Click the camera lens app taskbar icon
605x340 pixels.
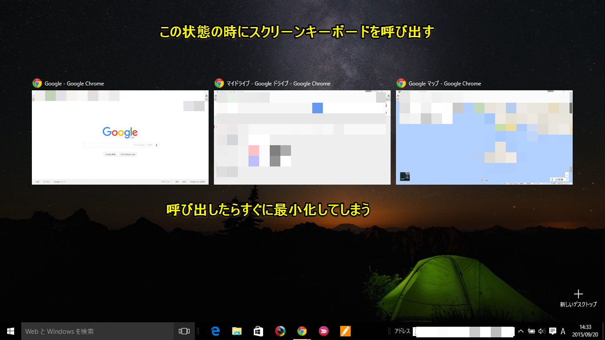click(280, 331)
